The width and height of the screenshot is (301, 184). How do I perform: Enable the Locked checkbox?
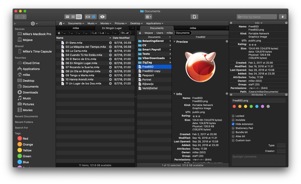pyautogui.click(x=233, y=116)
